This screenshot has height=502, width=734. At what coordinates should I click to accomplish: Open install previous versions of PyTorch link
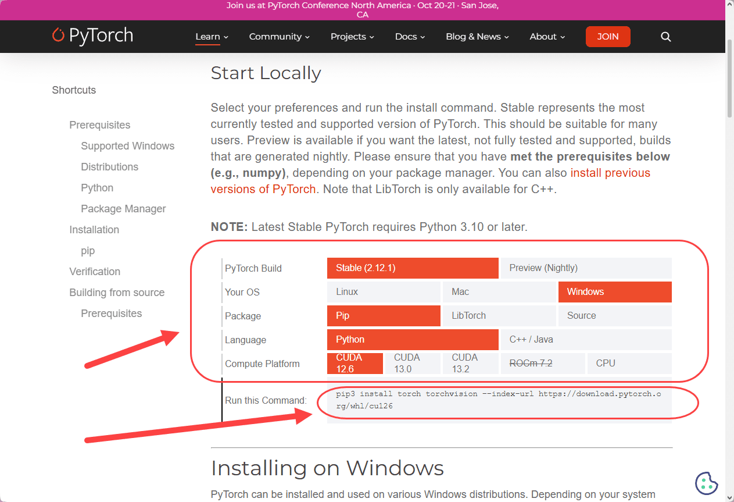pyautogui.click(x=431, y=181)
